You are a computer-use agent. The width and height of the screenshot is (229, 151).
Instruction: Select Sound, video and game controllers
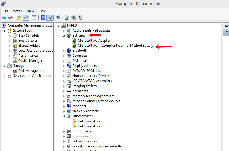[98, 146]
